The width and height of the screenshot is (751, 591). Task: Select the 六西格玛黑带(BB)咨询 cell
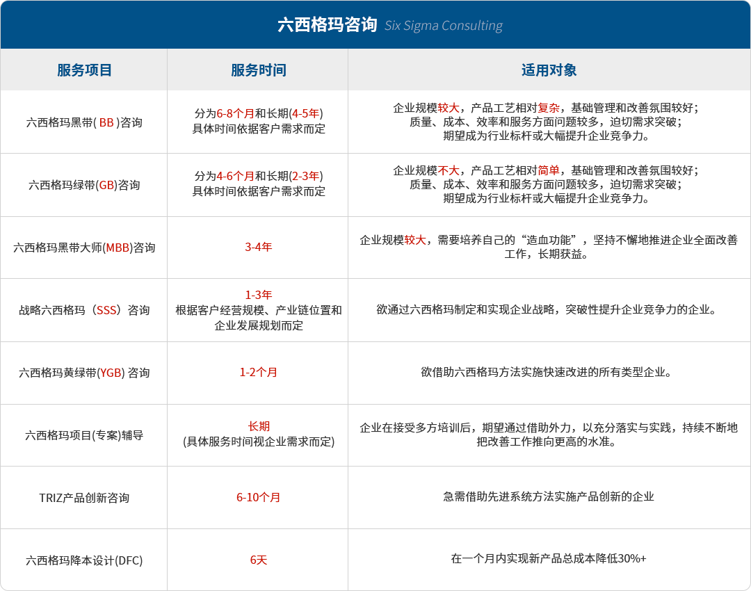[84, 122]
